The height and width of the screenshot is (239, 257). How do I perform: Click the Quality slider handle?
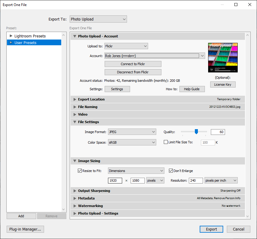pyautogui.click(x=196, y=132)
